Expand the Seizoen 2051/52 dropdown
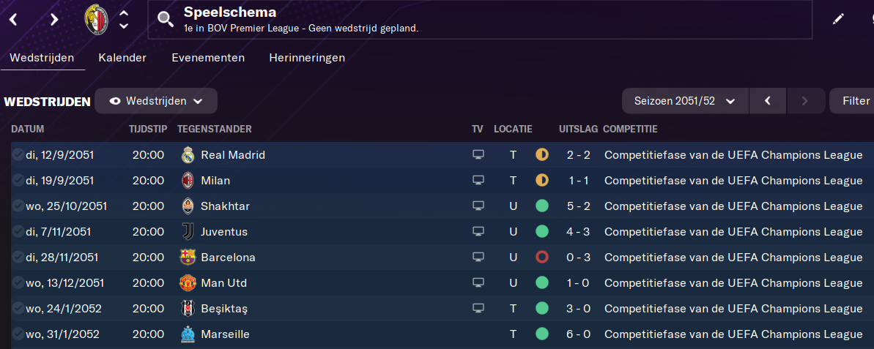Viewport: 874px width, 349px height. [684, 101]
